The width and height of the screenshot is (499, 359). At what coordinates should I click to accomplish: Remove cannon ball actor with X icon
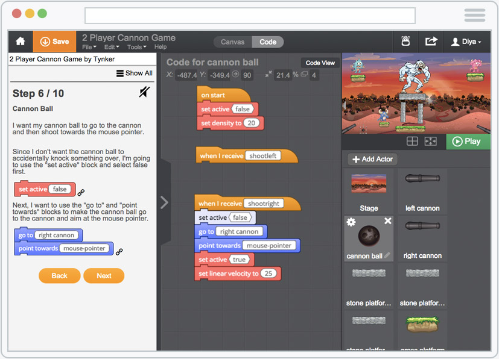coord(388,222)
